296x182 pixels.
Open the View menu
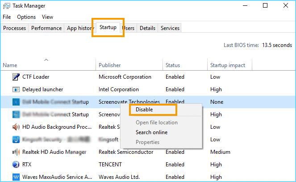pyautogui.click(x=47, y=17)
